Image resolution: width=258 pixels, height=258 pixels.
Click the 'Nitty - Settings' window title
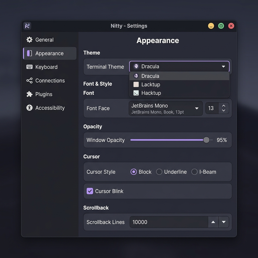pyautogui.click(x=129, y=26)
